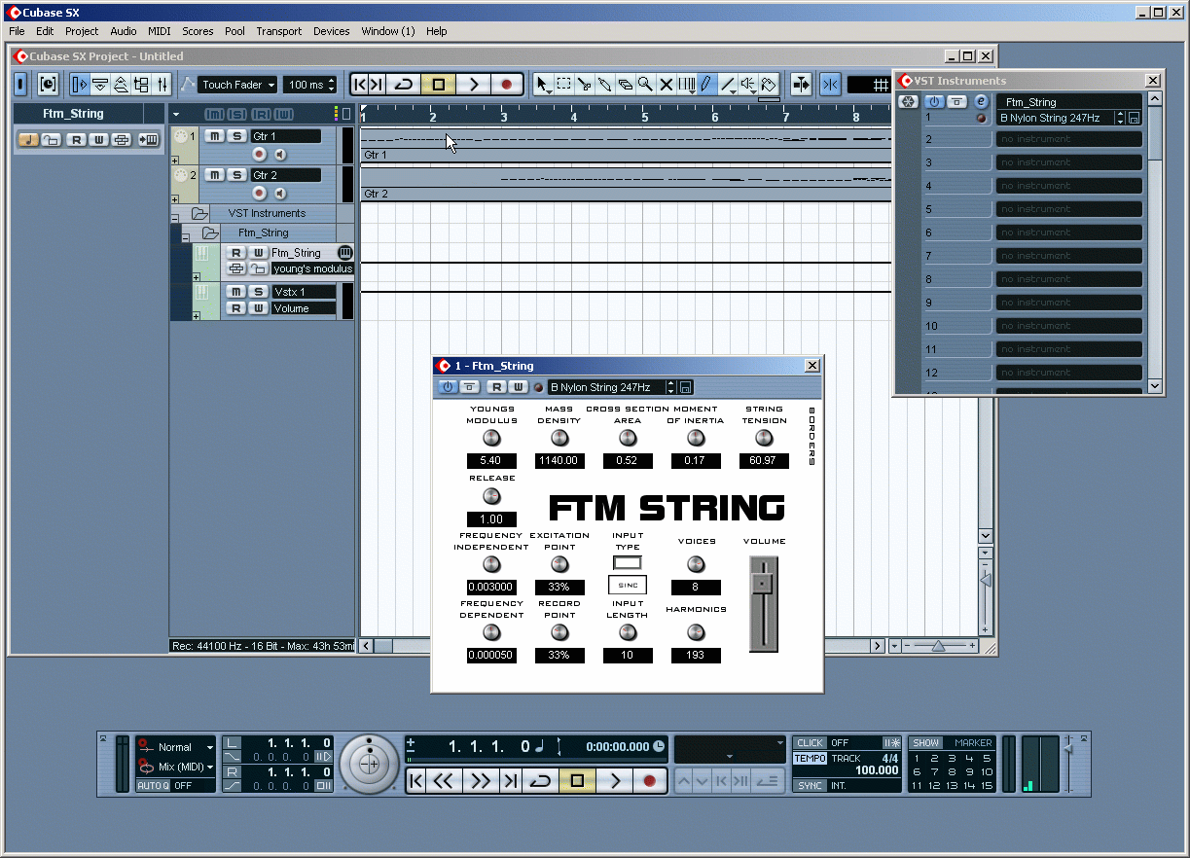Toggle Click metronome on transport panel
Viewport: 1190px width, 858px height.
pyautogui.click(x=810, y=743)
